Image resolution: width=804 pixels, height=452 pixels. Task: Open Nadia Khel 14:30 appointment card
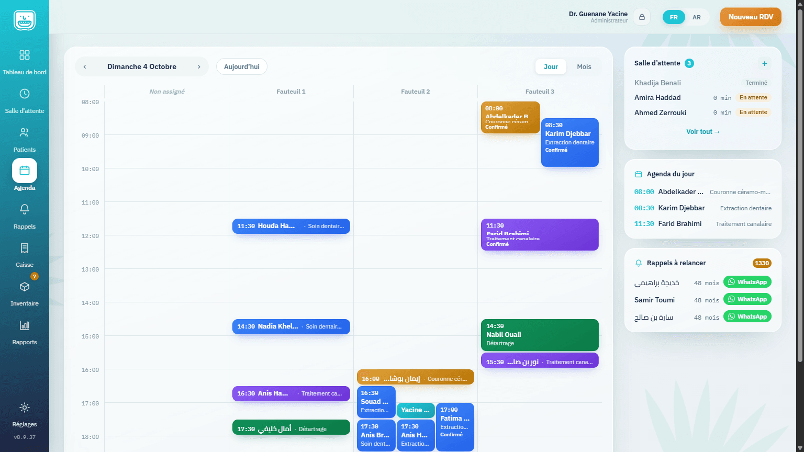[x=291, y=326]
